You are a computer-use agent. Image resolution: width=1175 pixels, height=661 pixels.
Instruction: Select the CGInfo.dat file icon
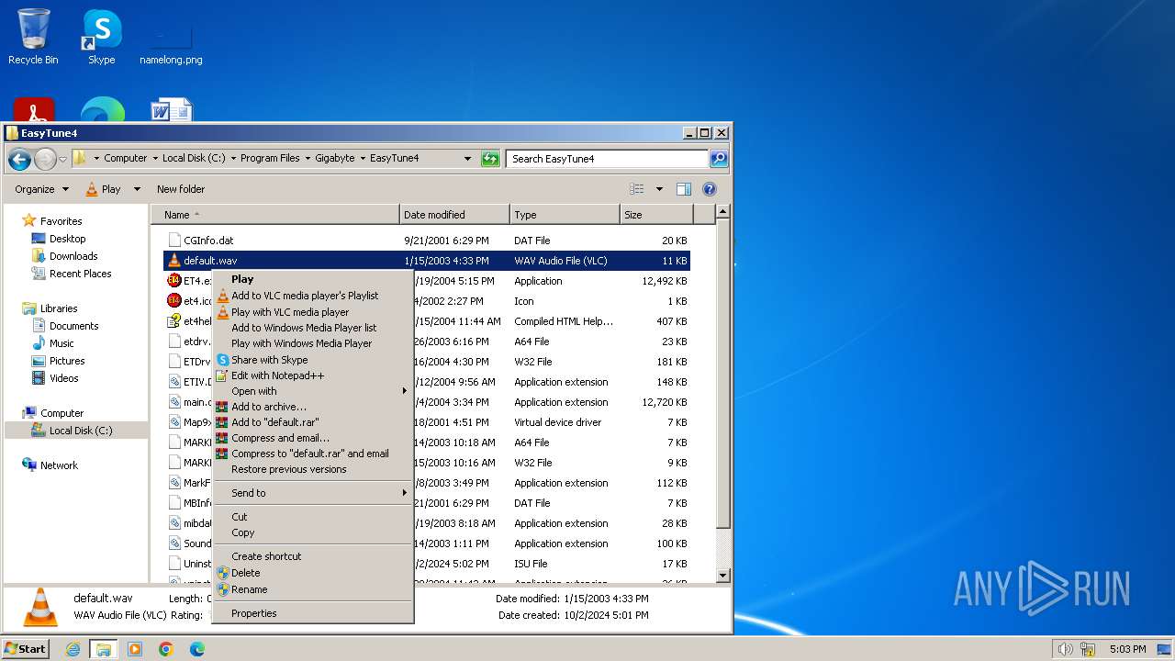[174, 241]
